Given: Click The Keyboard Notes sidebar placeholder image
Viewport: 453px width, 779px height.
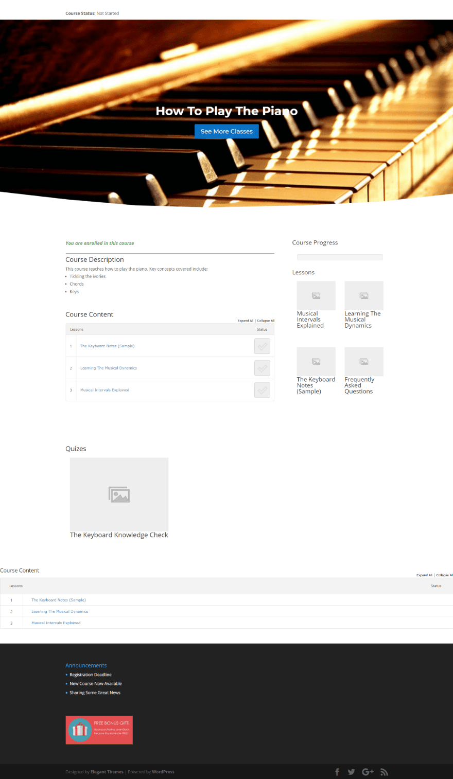Looking at the screenshot, I should tap(316, 361).
